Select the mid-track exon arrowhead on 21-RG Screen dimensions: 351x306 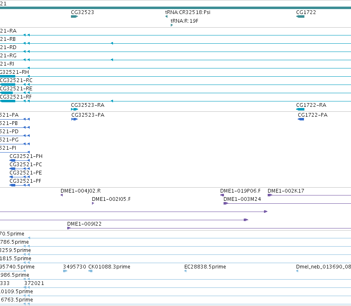point(112,60)
